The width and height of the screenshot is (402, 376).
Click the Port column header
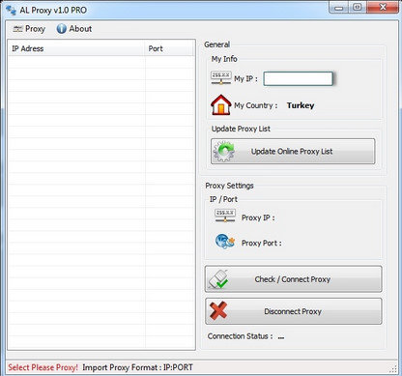(170, 48)
